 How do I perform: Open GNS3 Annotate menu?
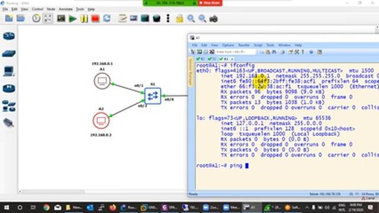(x=66, y=9)
